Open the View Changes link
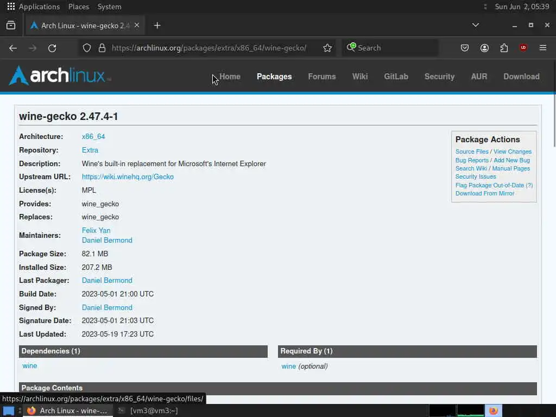This screenshot has height=417, width=556. [513, 151]
